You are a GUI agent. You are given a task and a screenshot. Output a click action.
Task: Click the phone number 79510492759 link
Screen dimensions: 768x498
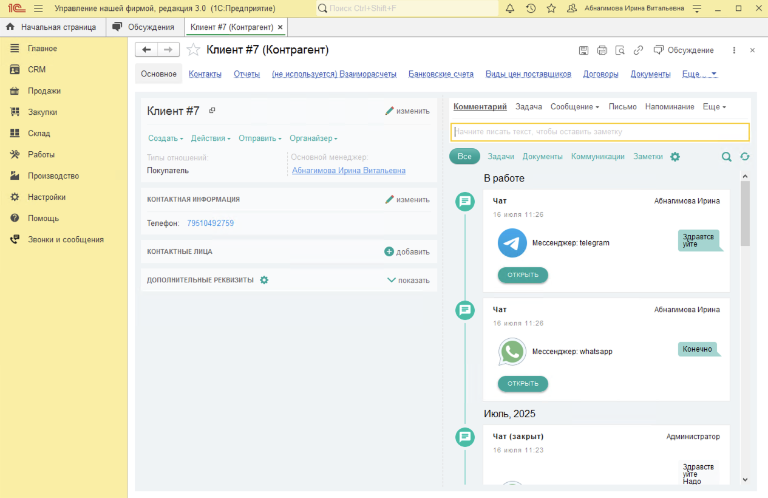coord(210,223)
